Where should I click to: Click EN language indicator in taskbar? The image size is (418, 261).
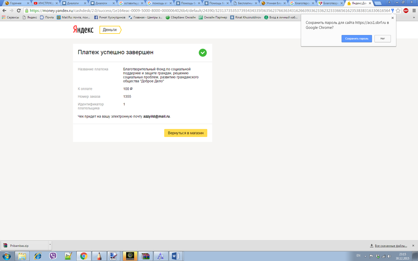(x=358, y=255)
